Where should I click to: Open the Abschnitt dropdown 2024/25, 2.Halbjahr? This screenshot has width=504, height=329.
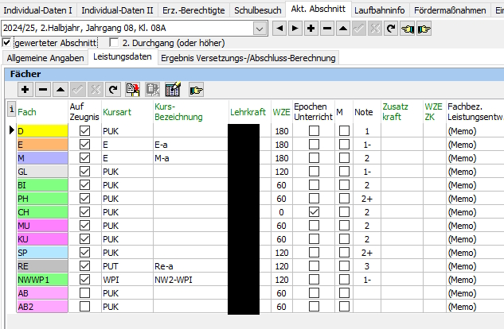pos(260,29)
